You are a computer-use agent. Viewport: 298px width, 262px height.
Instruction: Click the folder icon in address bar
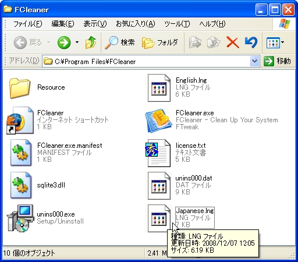[48, 61]
